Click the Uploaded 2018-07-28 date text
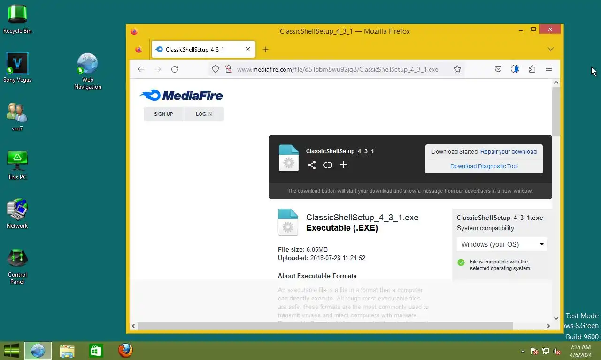Viewport: 601px width, 360px height. click(x=322, y=258)
